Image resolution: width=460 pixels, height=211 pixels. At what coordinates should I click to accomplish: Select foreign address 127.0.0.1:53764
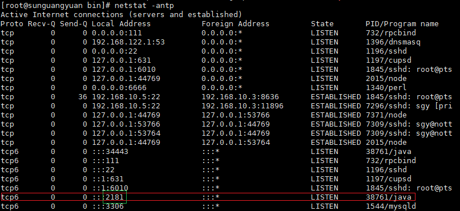pyautogui.click(x=236, y=142)
